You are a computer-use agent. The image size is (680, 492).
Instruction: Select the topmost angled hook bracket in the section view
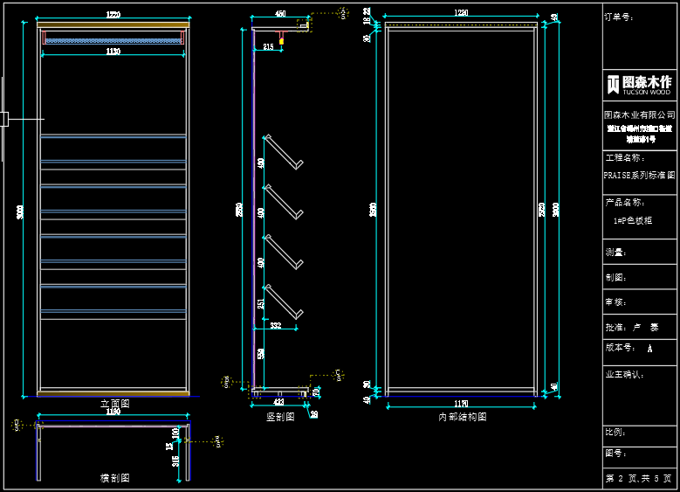point(284,151)
